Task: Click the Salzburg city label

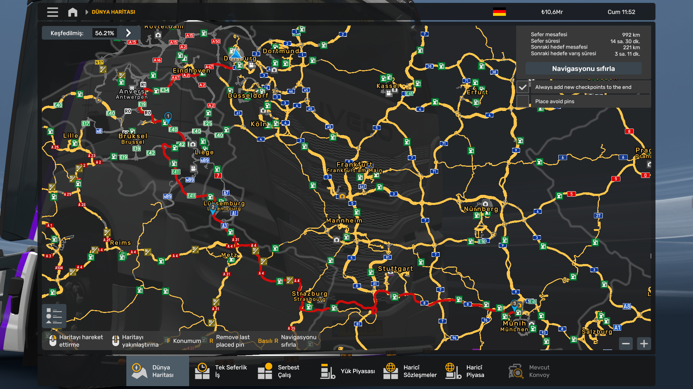Action: pyautogui.click(x=597, y=332)
